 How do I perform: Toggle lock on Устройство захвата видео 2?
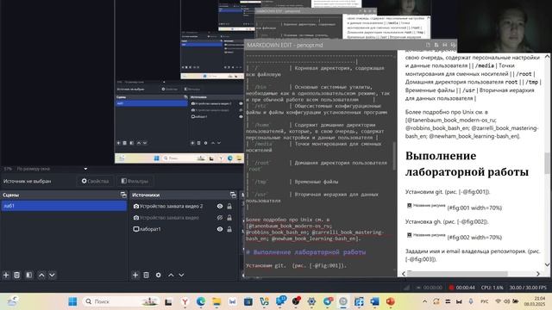229,207
